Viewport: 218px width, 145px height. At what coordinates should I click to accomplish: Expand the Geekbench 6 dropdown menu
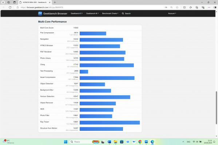point(76,13)
